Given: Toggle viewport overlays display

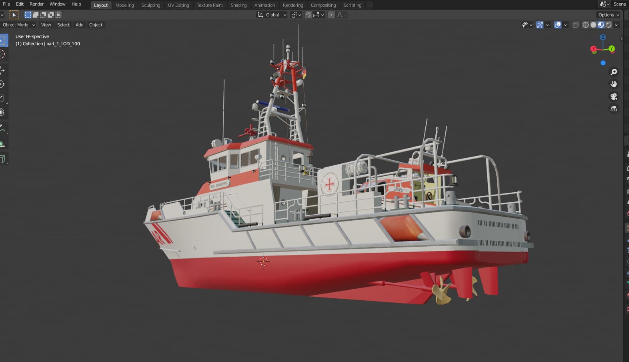Looking at the screenshot, I should click(558, 25).
